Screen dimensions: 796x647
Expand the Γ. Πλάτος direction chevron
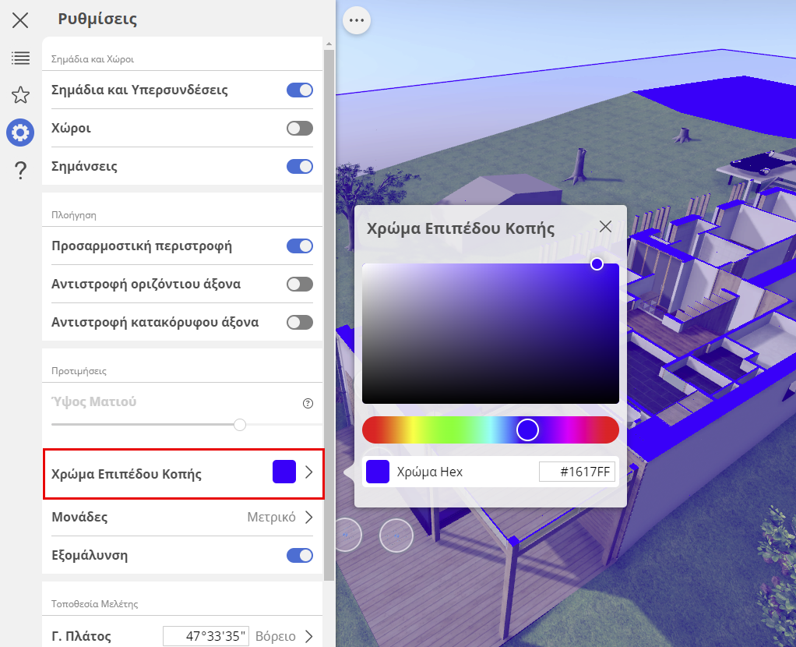click(308, 636)
